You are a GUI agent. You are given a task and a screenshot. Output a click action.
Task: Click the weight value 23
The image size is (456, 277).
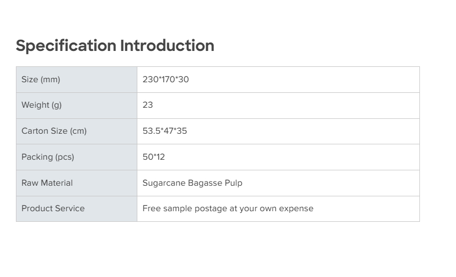click(148, 105)
